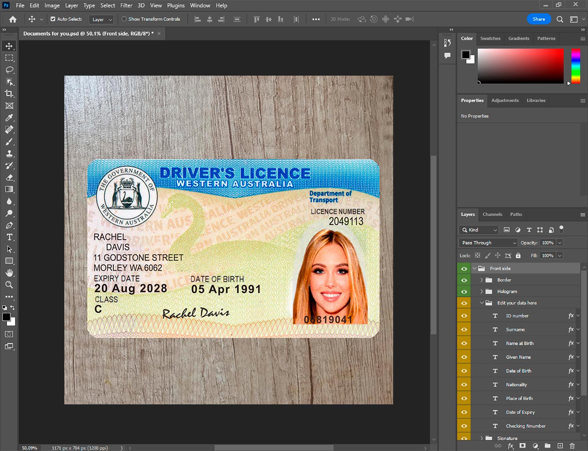Image resolution: width=588 pixels, height=451 pixels.
Task: Enable Show Transform Controls
Action: pyautogui.click(x=124, y=19)
